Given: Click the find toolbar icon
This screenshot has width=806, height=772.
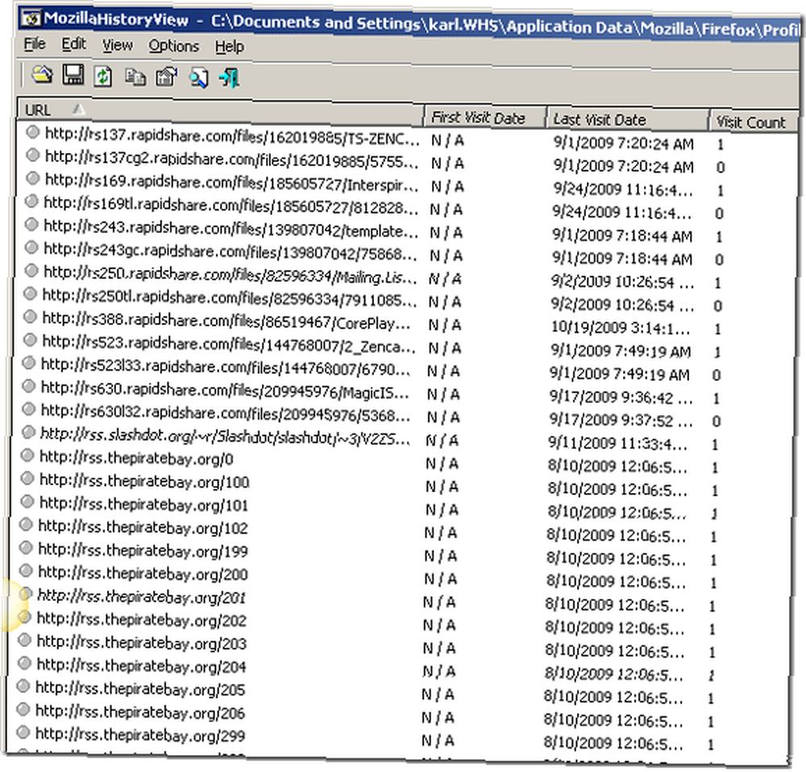Looking at the screenshot, I should [x=198, y=79].
